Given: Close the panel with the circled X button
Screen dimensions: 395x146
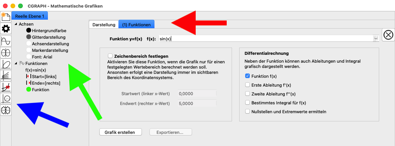Looking at the screenshot, I should point(388,35).
